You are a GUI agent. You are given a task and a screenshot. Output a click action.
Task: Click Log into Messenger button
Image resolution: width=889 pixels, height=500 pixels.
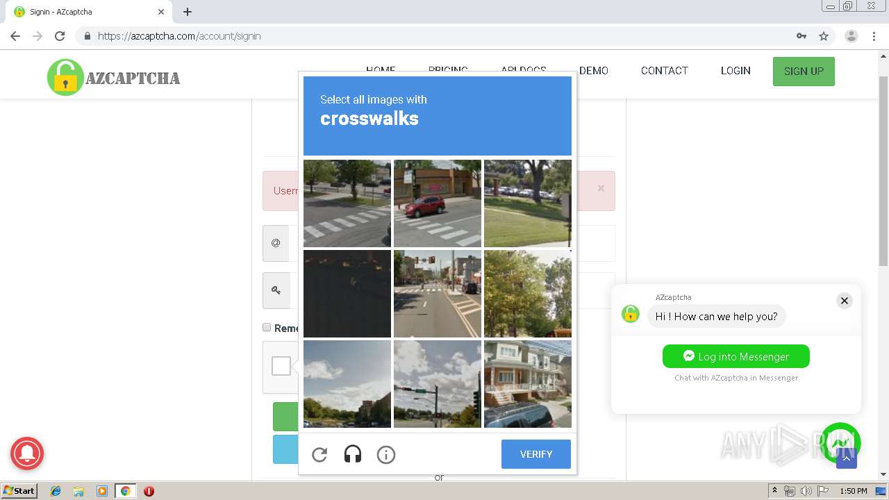tap(736, 356)
